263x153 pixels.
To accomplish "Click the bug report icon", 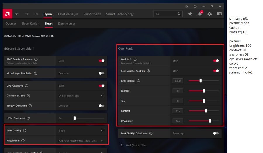I will (x=187, y=6).
